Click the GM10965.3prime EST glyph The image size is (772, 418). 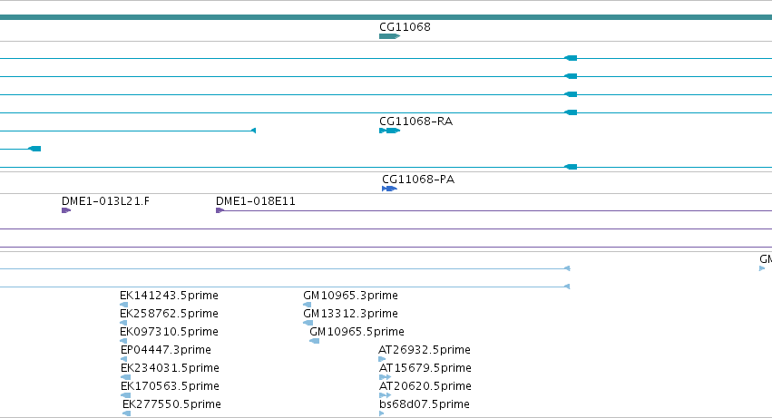308,305
